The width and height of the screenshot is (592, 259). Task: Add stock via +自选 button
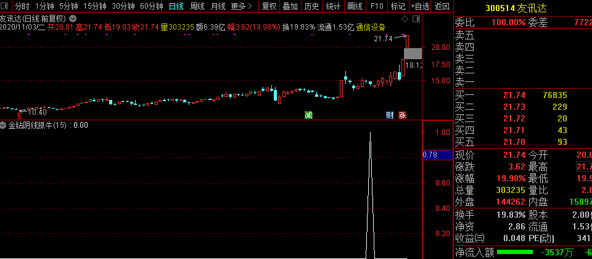tap(419, 7)
